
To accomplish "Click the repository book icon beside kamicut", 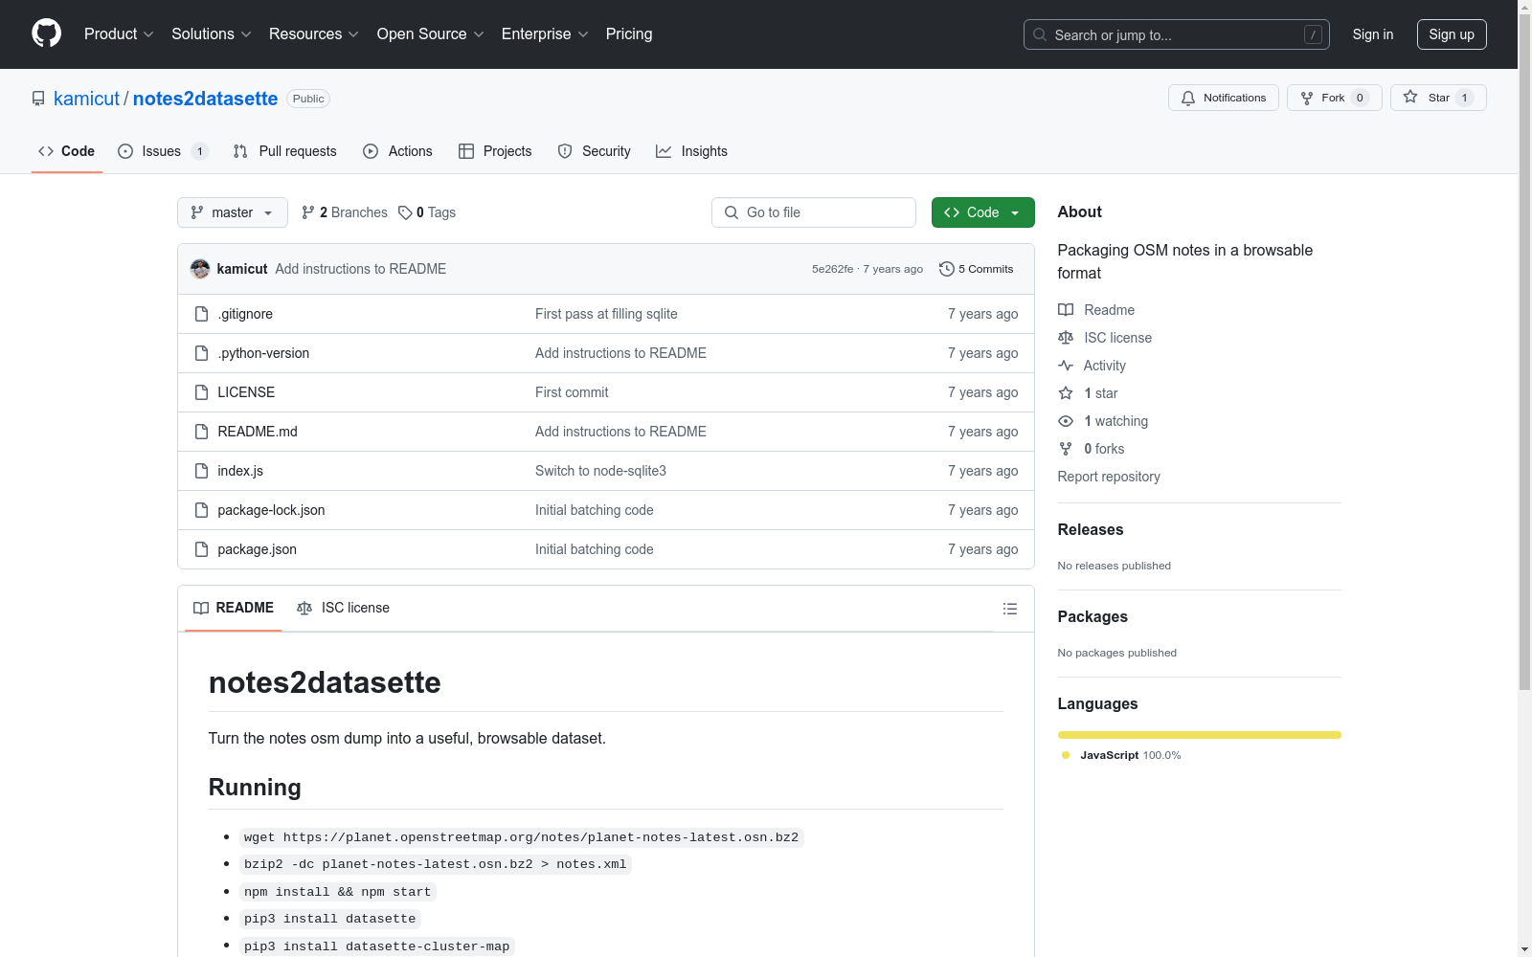I will [38, 99].
